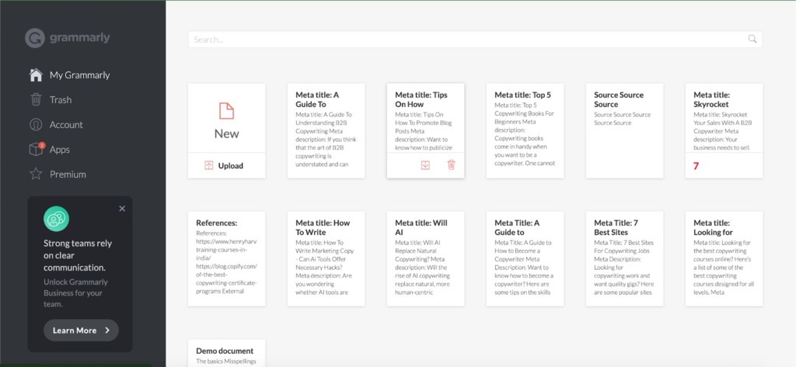Delete Tips On How document via trash icon
This screenshot has width=796, height=367.
pos(451,164)
